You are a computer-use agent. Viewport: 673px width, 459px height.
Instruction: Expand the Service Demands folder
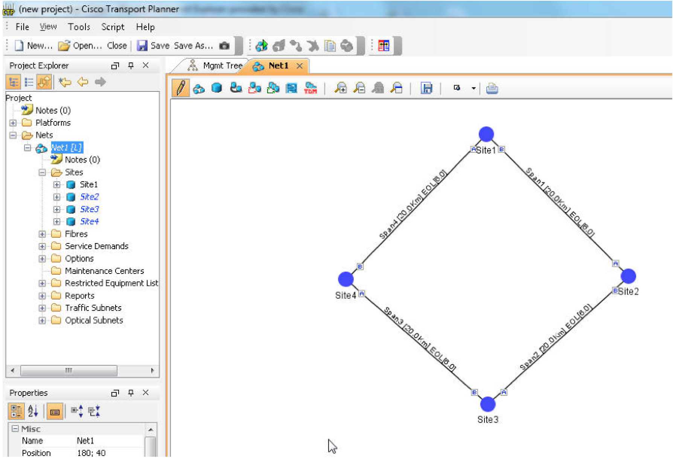pos(42,247)
